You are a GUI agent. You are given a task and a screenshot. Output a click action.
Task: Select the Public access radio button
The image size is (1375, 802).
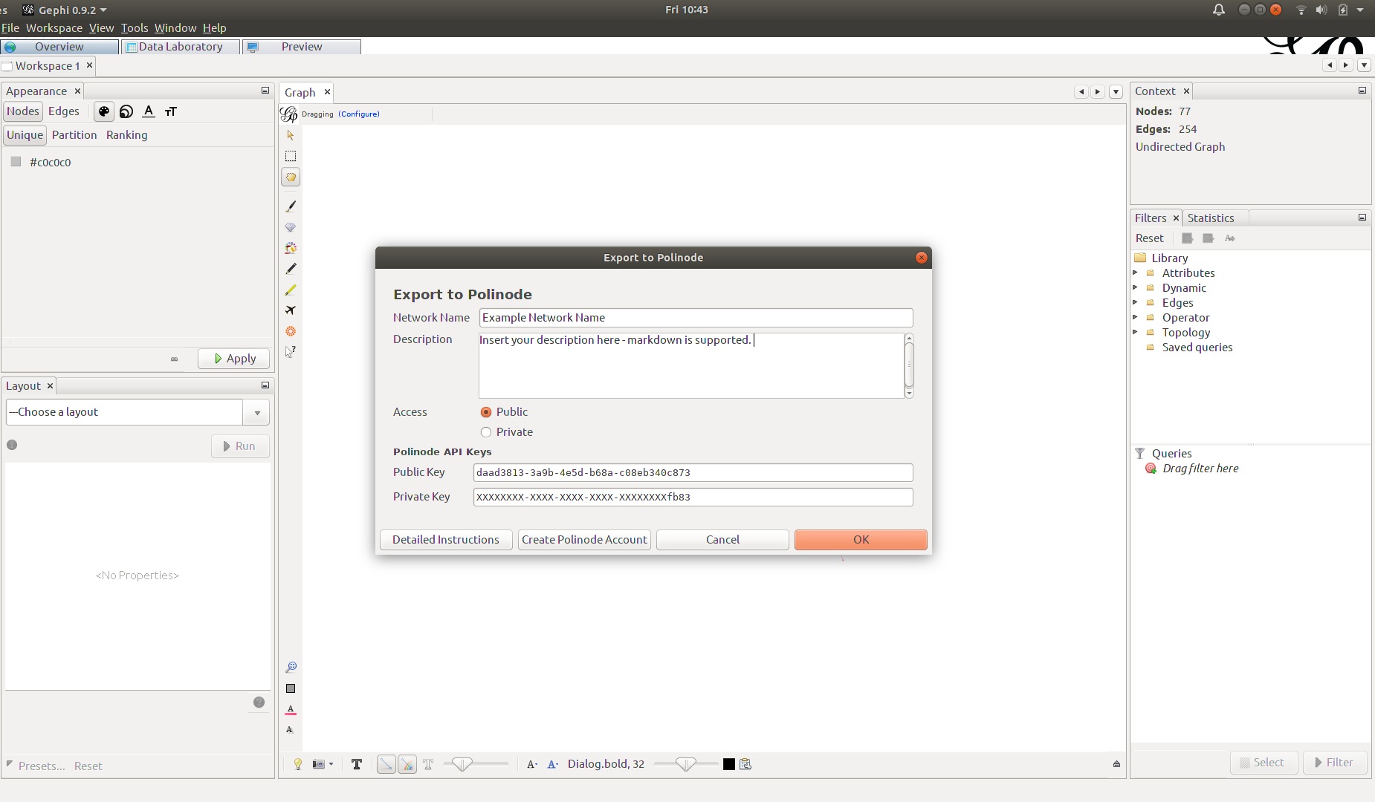click(486, 412)
